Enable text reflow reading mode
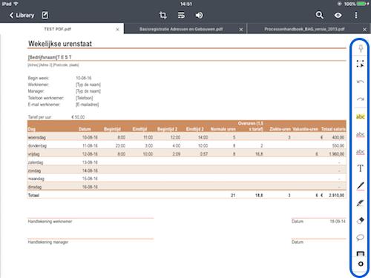371x278 pixels. coord(181,16)
